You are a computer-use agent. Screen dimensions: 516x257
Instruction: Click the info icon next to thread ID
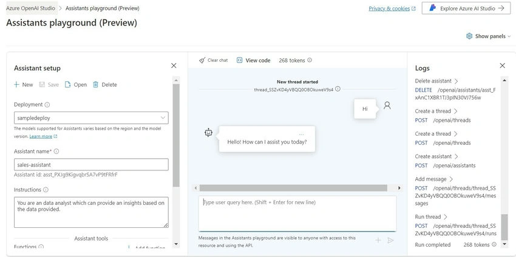tap(338, 89)
